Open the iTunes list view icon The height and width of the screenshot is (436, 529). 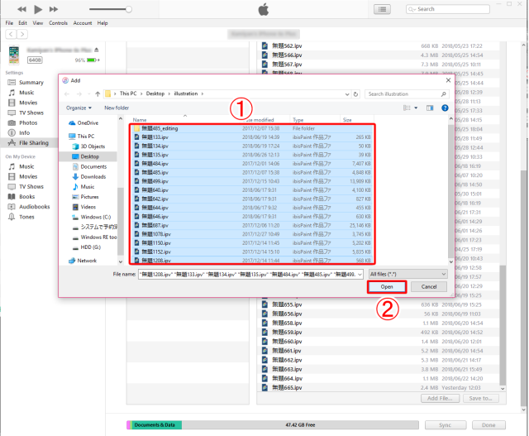(382, 9)
